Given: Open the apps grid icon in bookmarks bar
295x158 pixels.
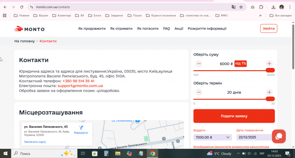Looking at the screenshot, I should point(5,15).
